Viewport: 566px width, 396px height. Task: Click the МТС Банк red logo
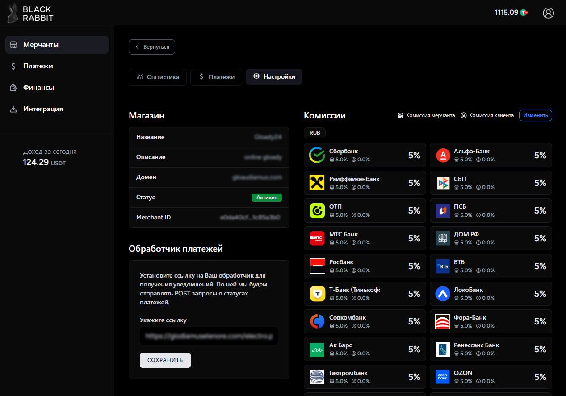(x=317, y=238)
